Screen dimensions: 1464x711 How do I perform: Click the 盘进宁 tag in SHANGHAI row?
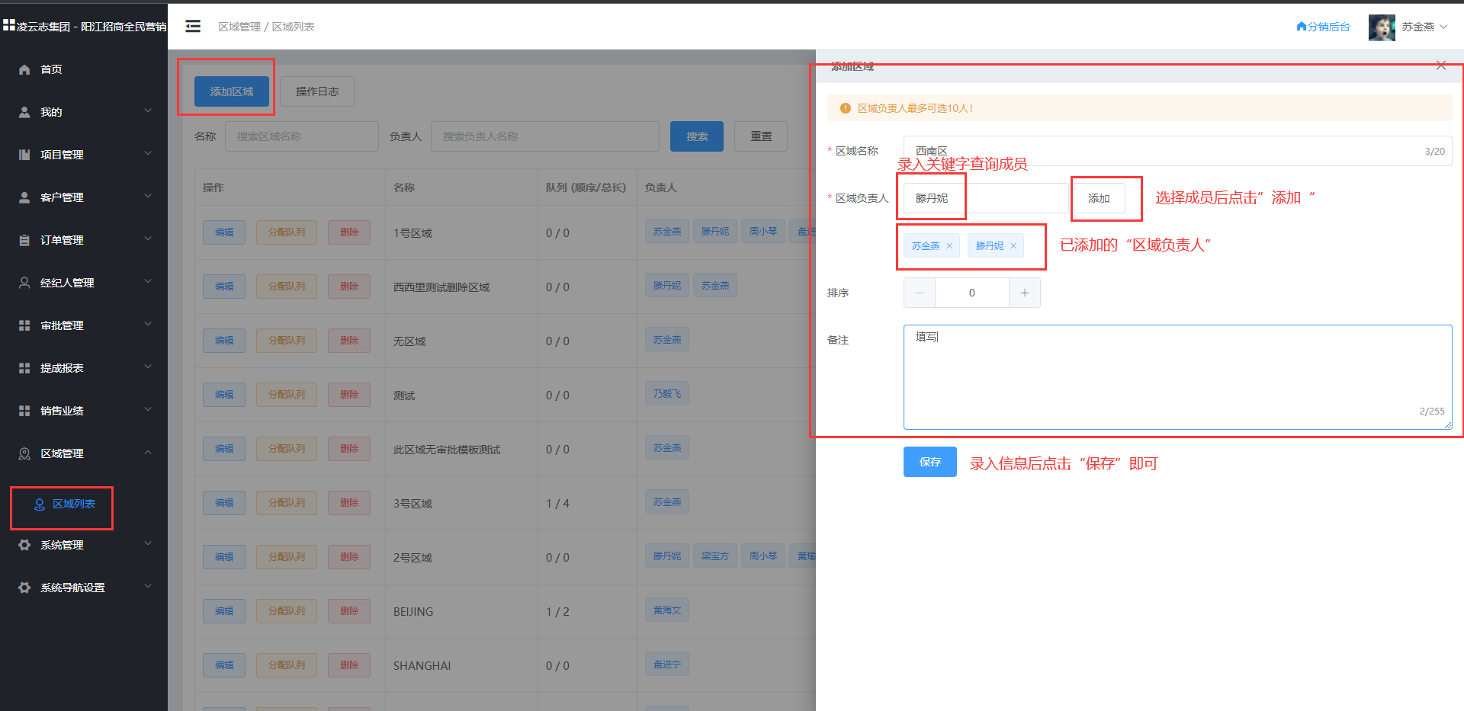point(667,665)
